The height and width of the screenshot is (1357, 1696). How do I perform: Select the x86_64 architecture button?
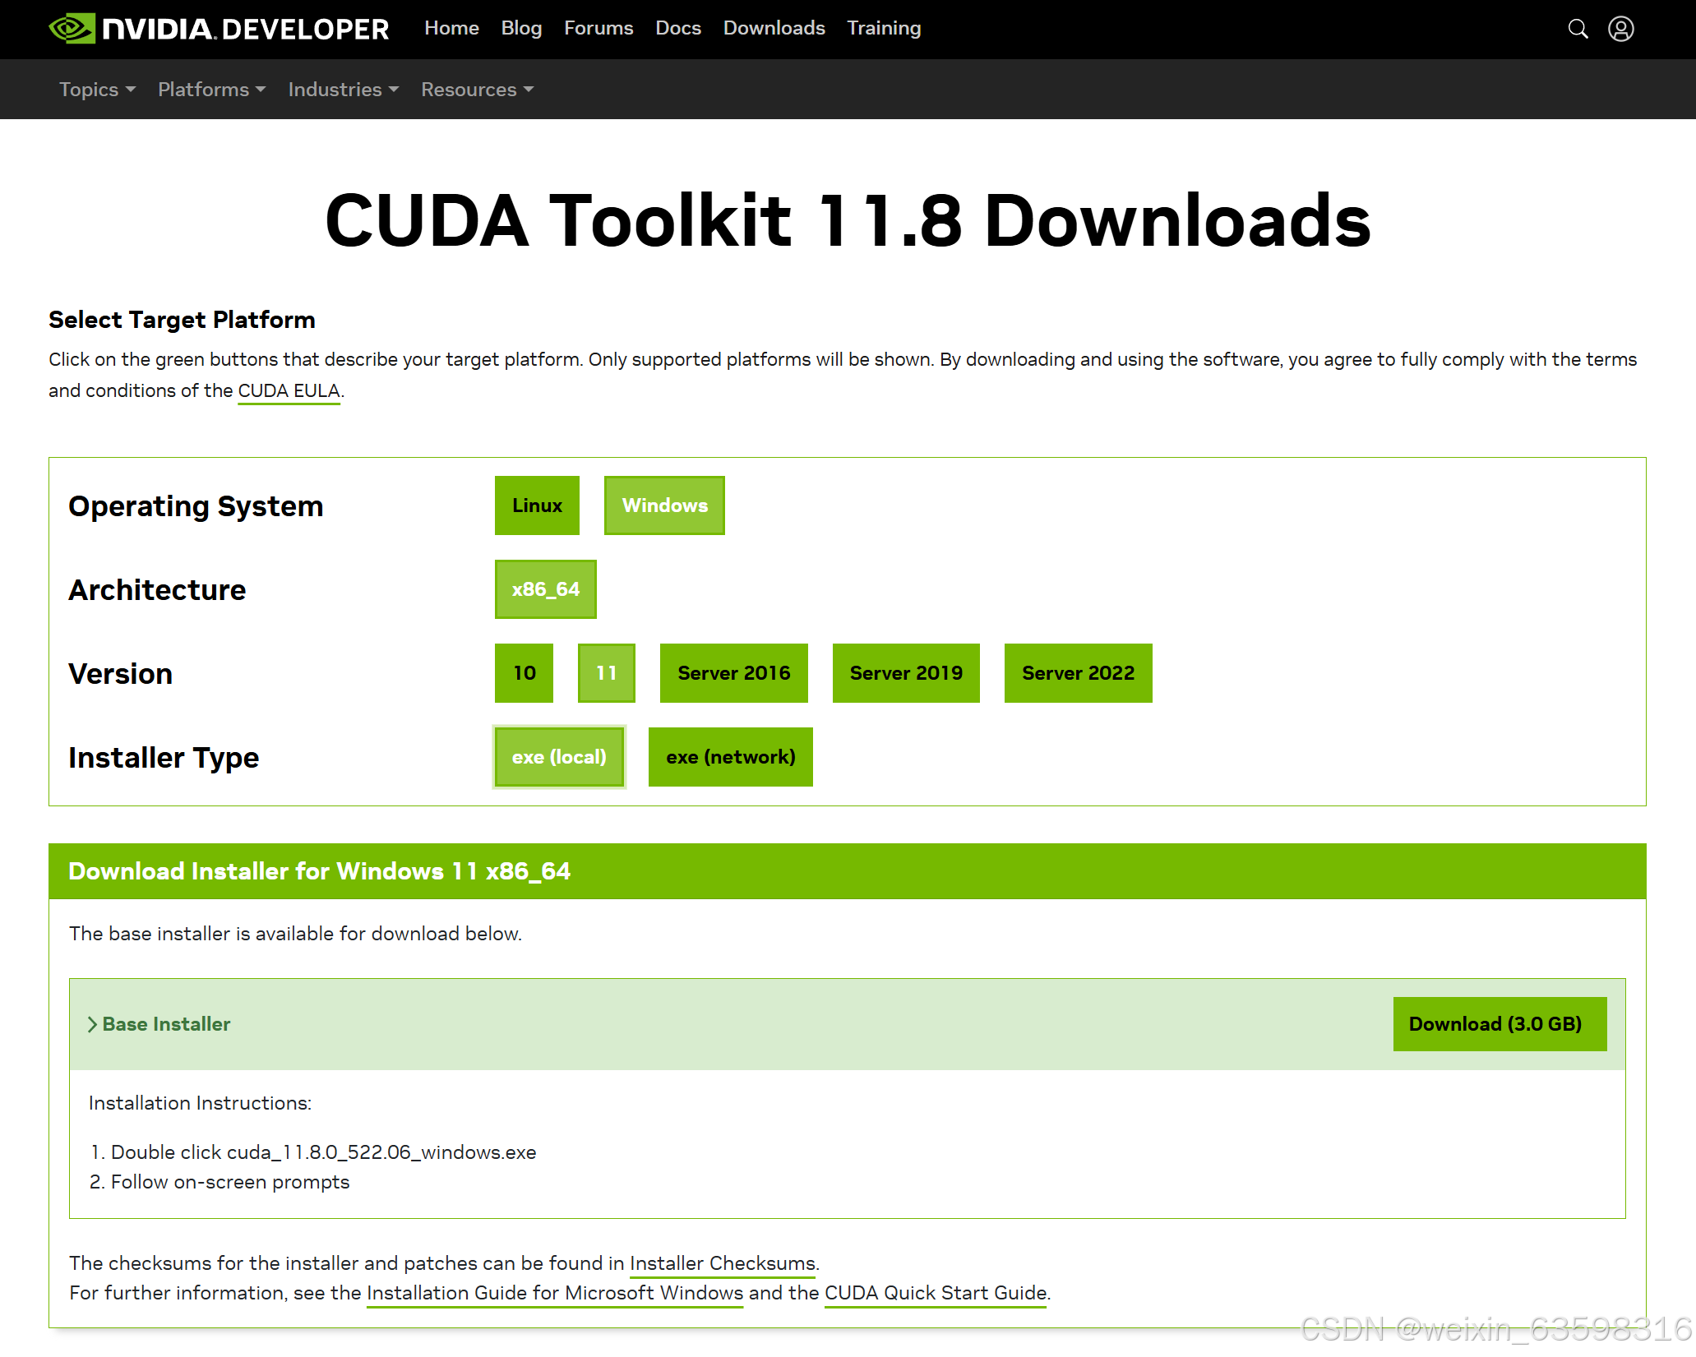click(x=545, y=588)
